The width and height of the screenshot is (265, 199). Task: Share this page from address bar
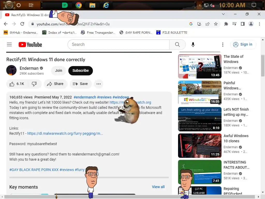point(208,24)
